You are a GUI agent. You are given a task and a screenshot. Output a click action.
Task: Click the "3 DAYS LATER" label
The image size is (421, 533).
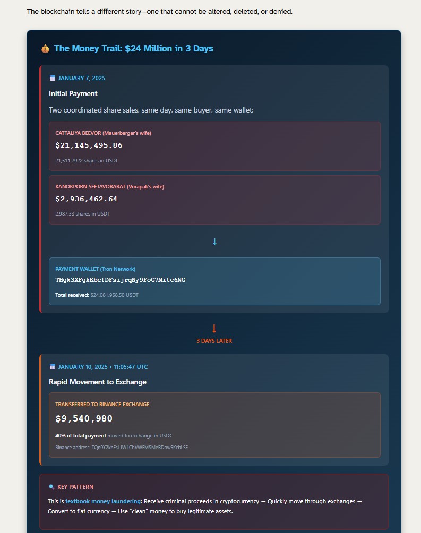(214, 341)
